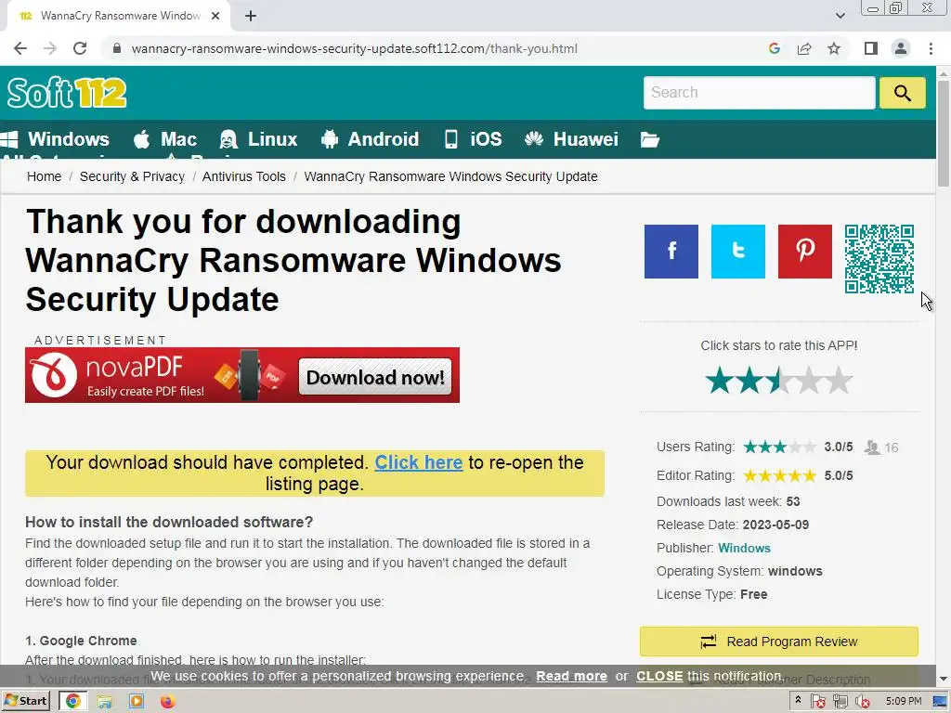The image size is (951, 713).
Task: Open WannaCry Ransomware Windows Security Update breadcrumb
Action: coord(450,176)
